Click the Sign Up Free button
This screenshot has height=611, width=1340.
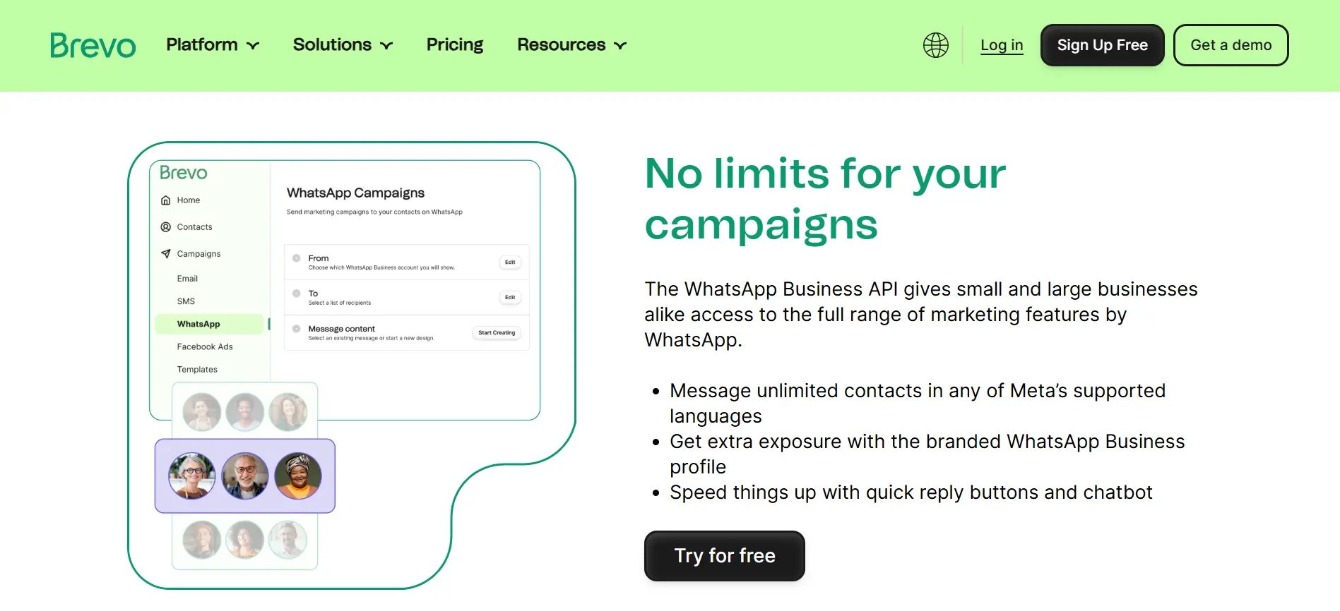1101,44
